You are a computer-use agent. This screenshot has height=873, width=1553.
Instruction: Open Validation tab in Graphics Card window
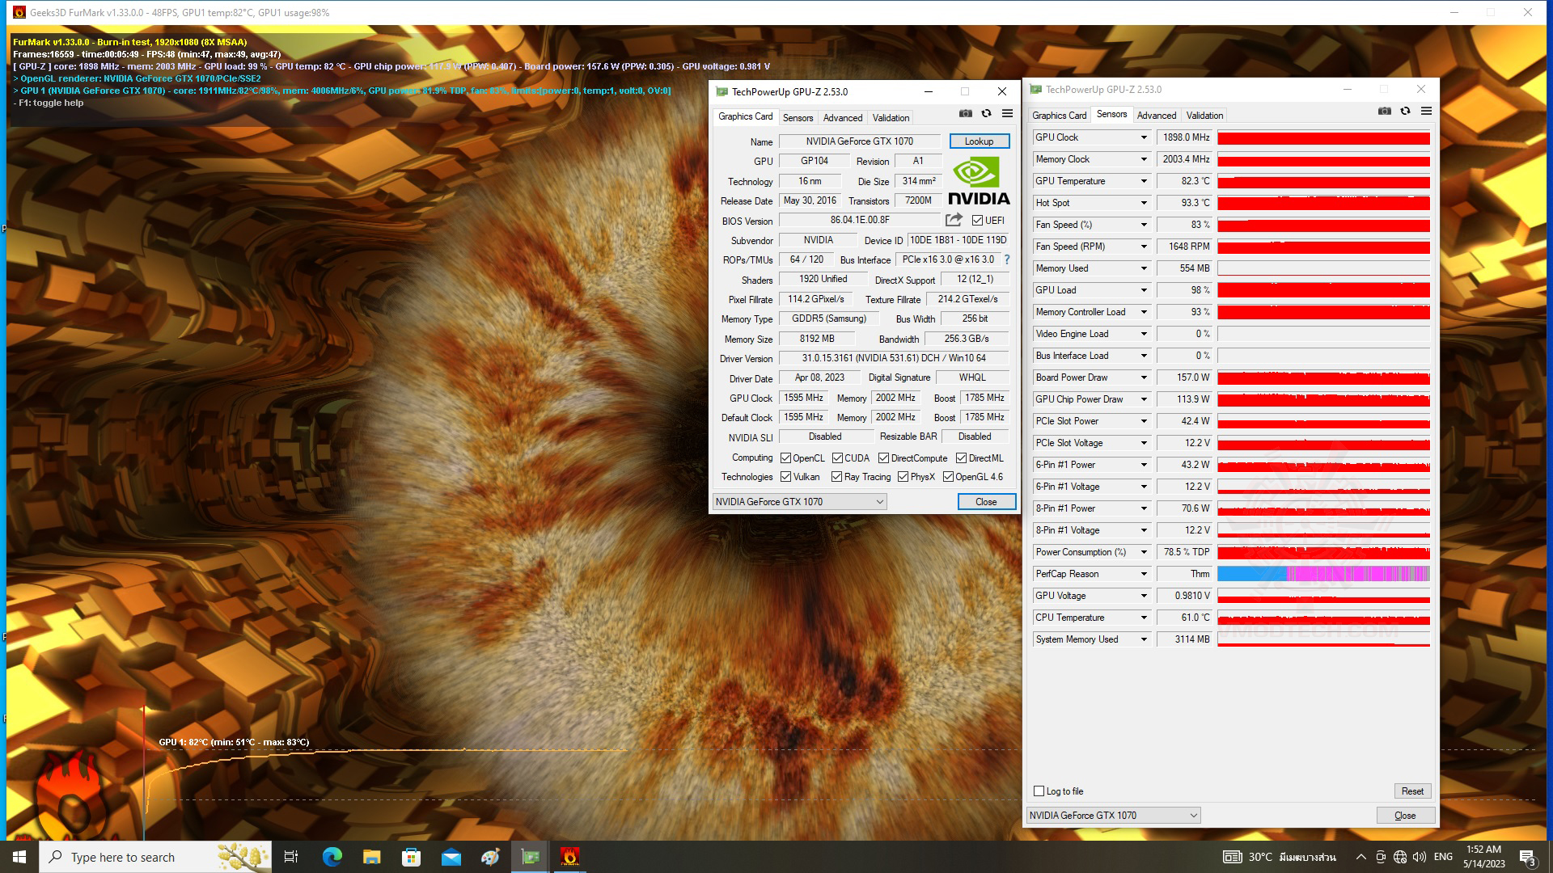click(891, 118)
